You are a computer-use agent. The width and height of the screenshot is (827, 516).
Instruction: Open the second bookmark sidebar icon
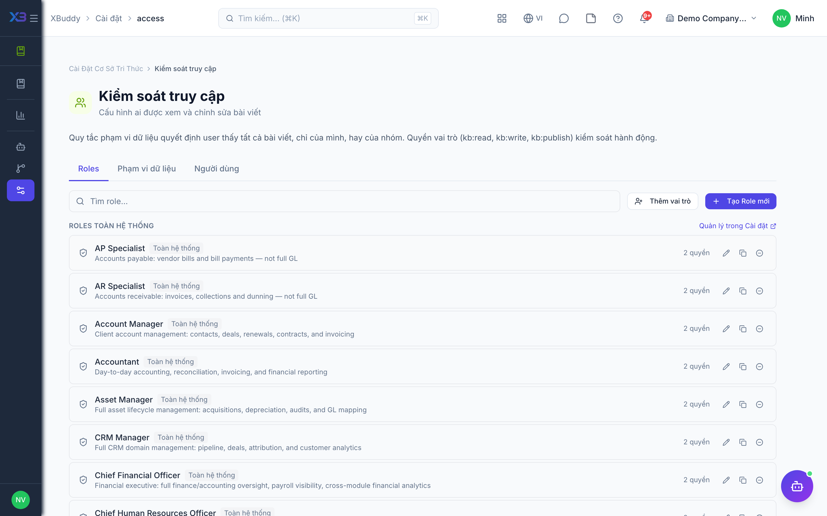click(x=20, y=84)
